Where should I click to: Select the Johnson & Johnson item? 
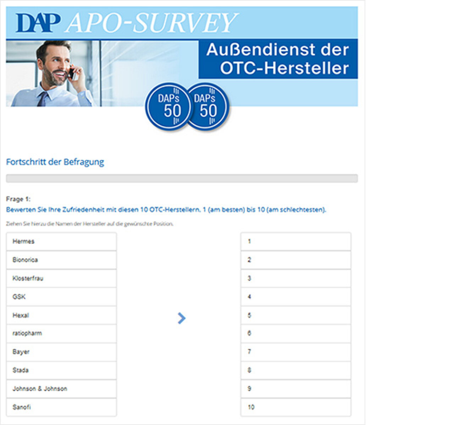[x=61, y=389]
